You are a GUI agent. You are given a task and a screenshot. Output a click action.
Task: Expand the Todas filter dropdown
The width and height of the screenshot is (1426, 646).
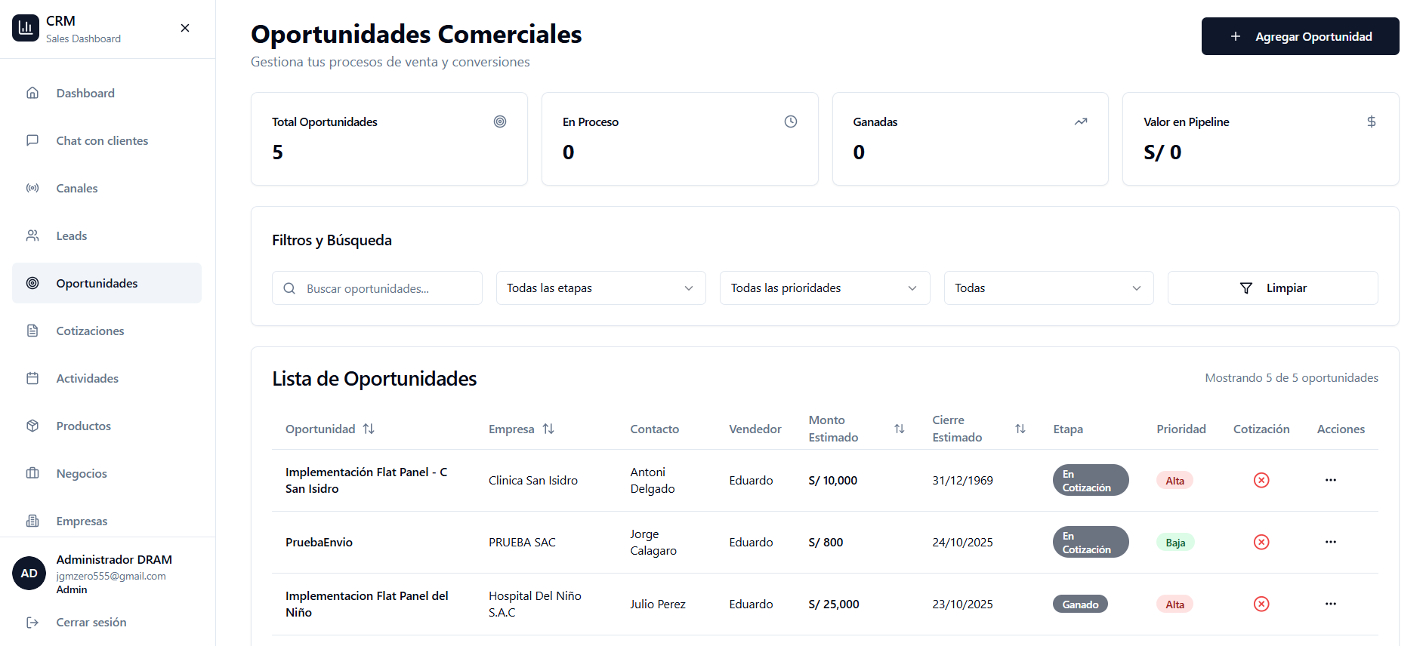(x=1048, y=288)
